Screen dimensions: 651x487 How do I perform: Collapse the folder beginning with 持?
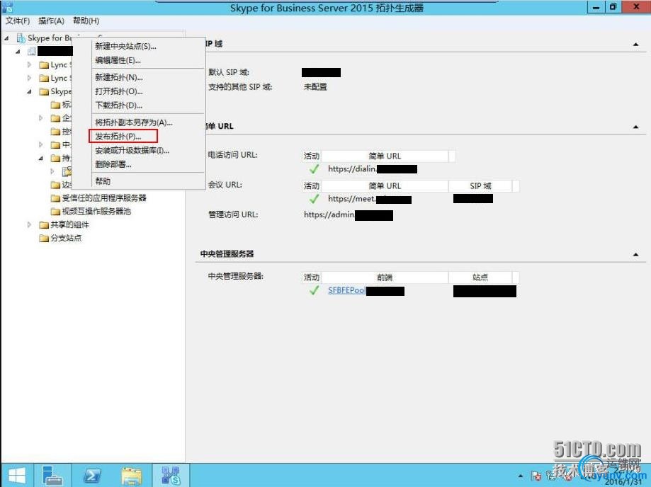click(40, 158)
